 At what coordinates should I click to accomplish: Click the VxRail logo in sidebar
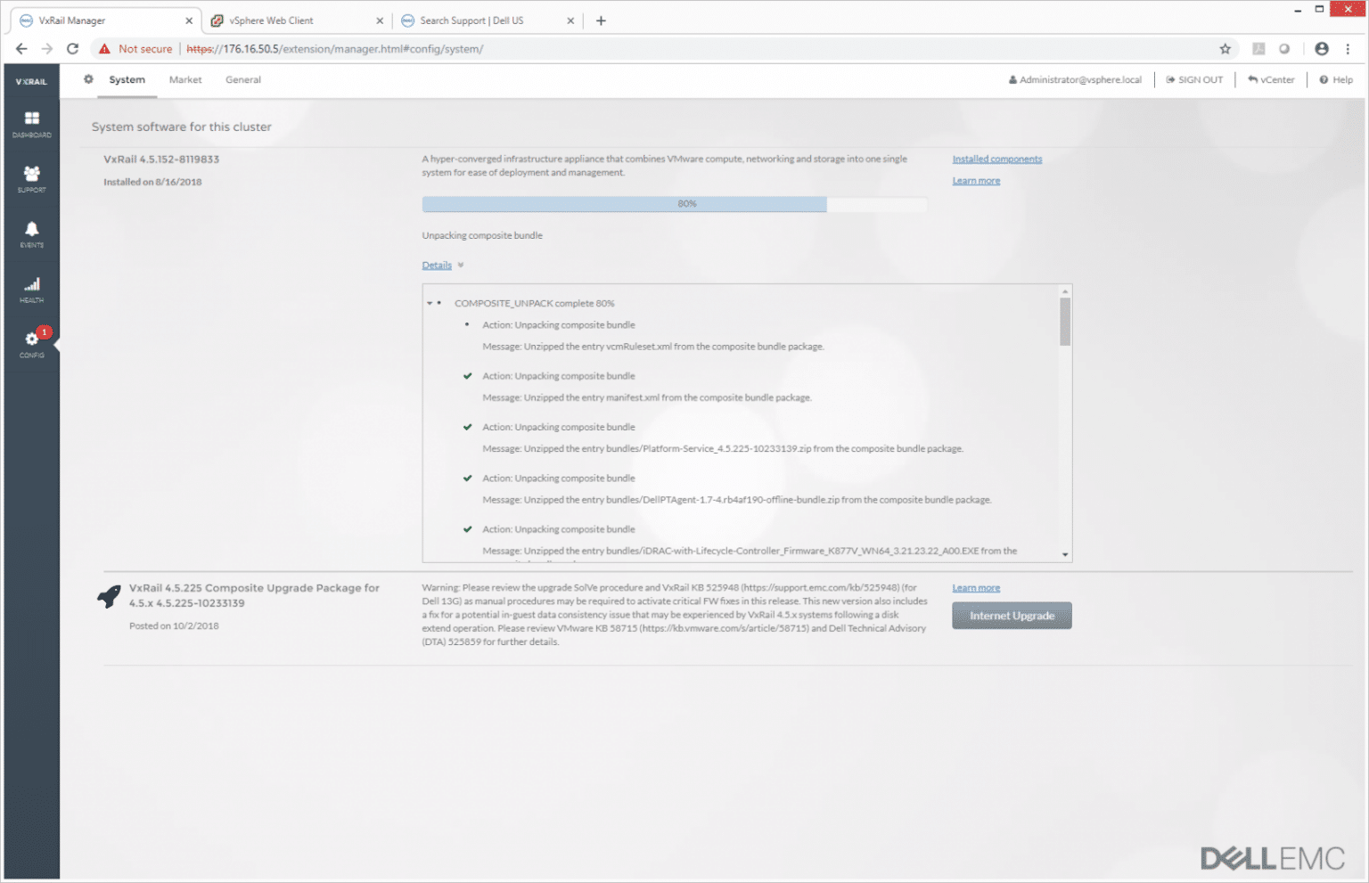[x=31, y=81]
